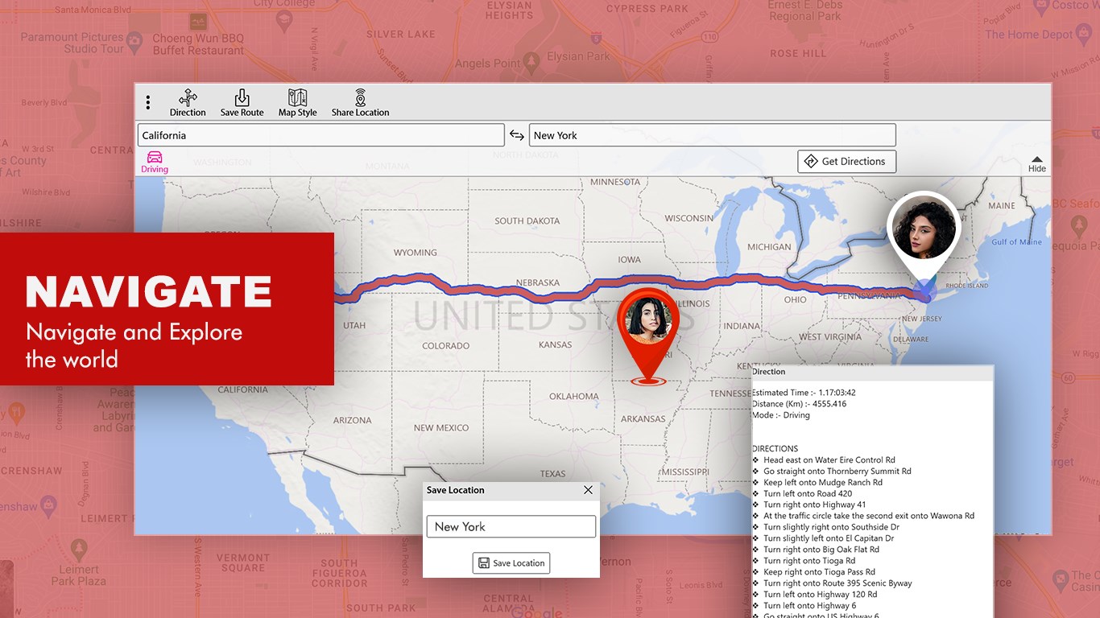
Task: Select step 'Keep right onto Tioga Pass Rd'
Action: 819,573
